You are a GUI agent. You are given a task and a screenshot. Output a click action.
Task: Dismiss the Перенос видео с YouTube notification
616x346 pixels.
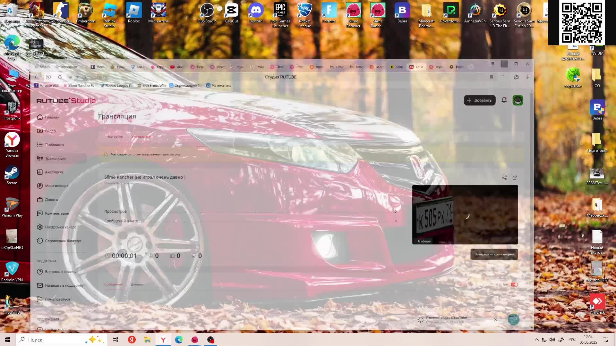(495, 320)
